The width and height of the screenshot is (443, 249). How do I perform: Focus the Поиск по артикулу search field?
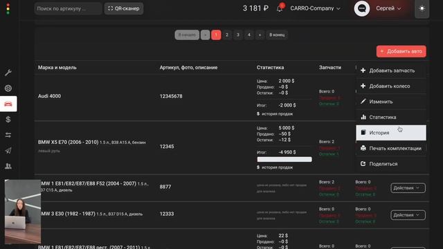point(68,8)
